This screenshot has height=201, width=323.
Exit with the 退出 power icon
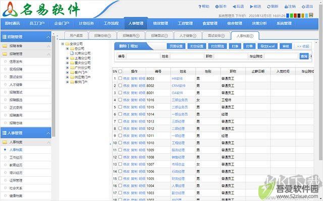tap(303, 7)
